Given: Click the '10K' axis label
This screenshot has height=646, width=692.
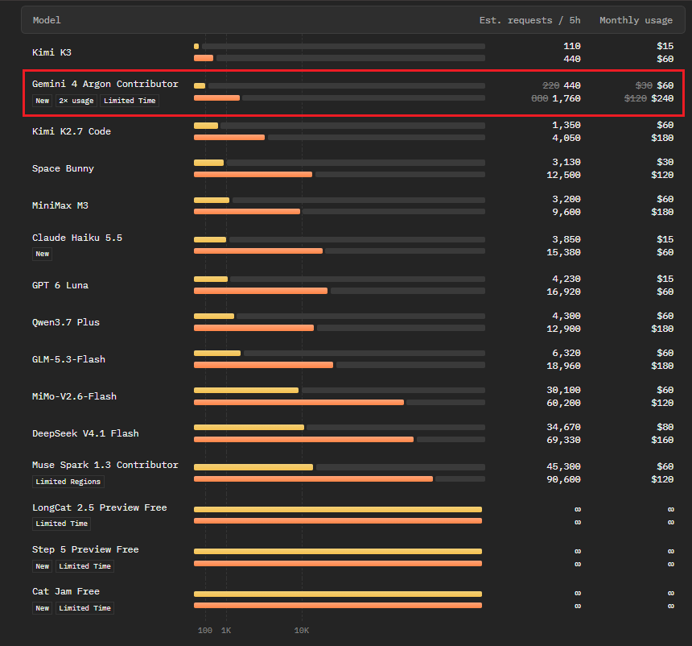Looking at the screenshot, I should (x=302, y=631).
